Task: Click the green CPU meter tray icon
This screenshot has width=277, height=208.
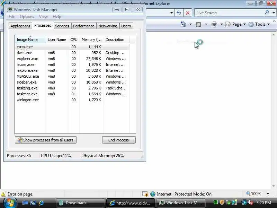Action: [215, 202]
